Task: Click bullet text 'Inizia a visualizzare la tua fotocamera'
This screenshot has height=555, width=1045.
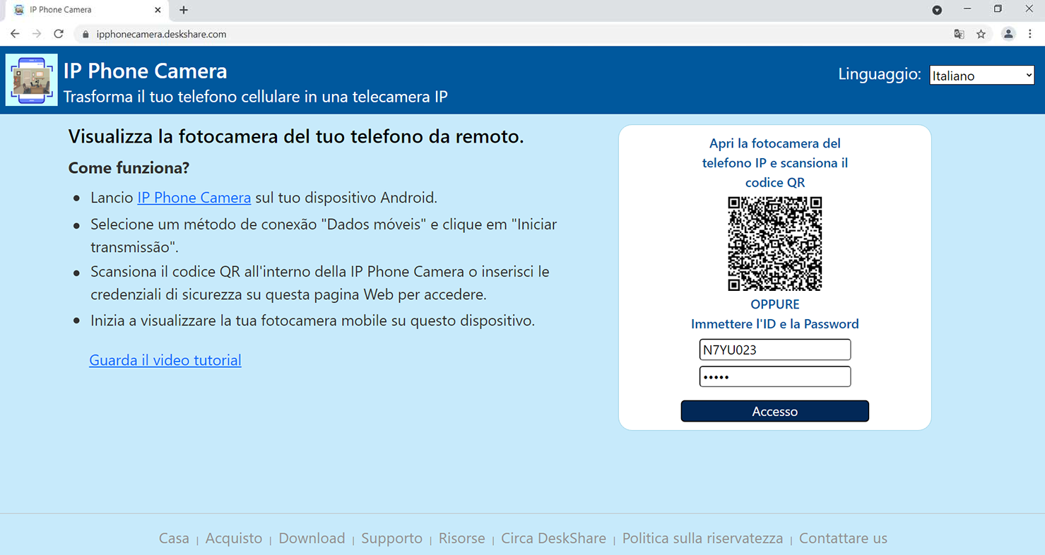Action: [313, 321]
